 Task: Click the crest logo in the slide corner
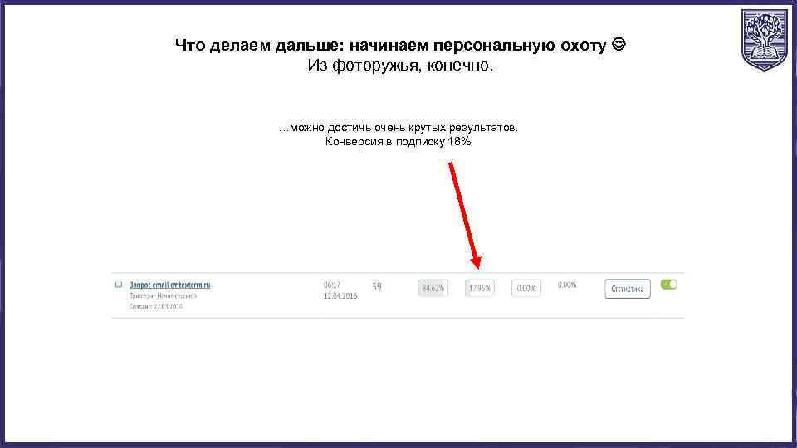tap(764, 40)
